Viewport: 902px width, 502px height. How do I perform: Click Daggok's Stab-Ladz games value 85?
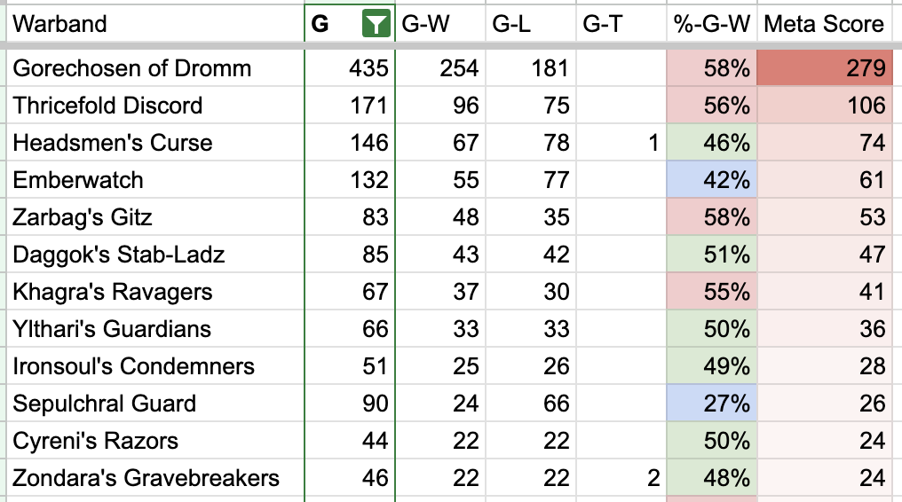pos(350,255)
